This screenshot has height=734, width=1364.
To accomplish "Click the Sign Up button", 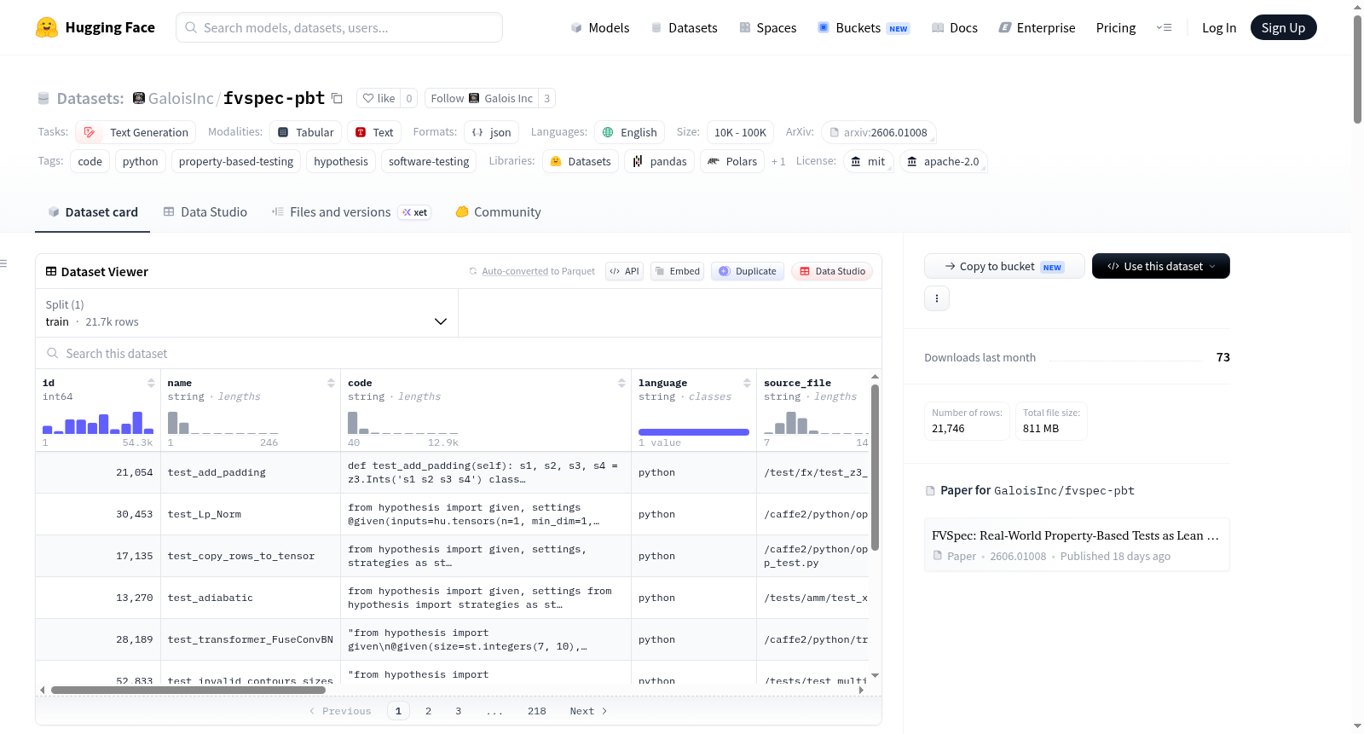I will [1283, 27].
